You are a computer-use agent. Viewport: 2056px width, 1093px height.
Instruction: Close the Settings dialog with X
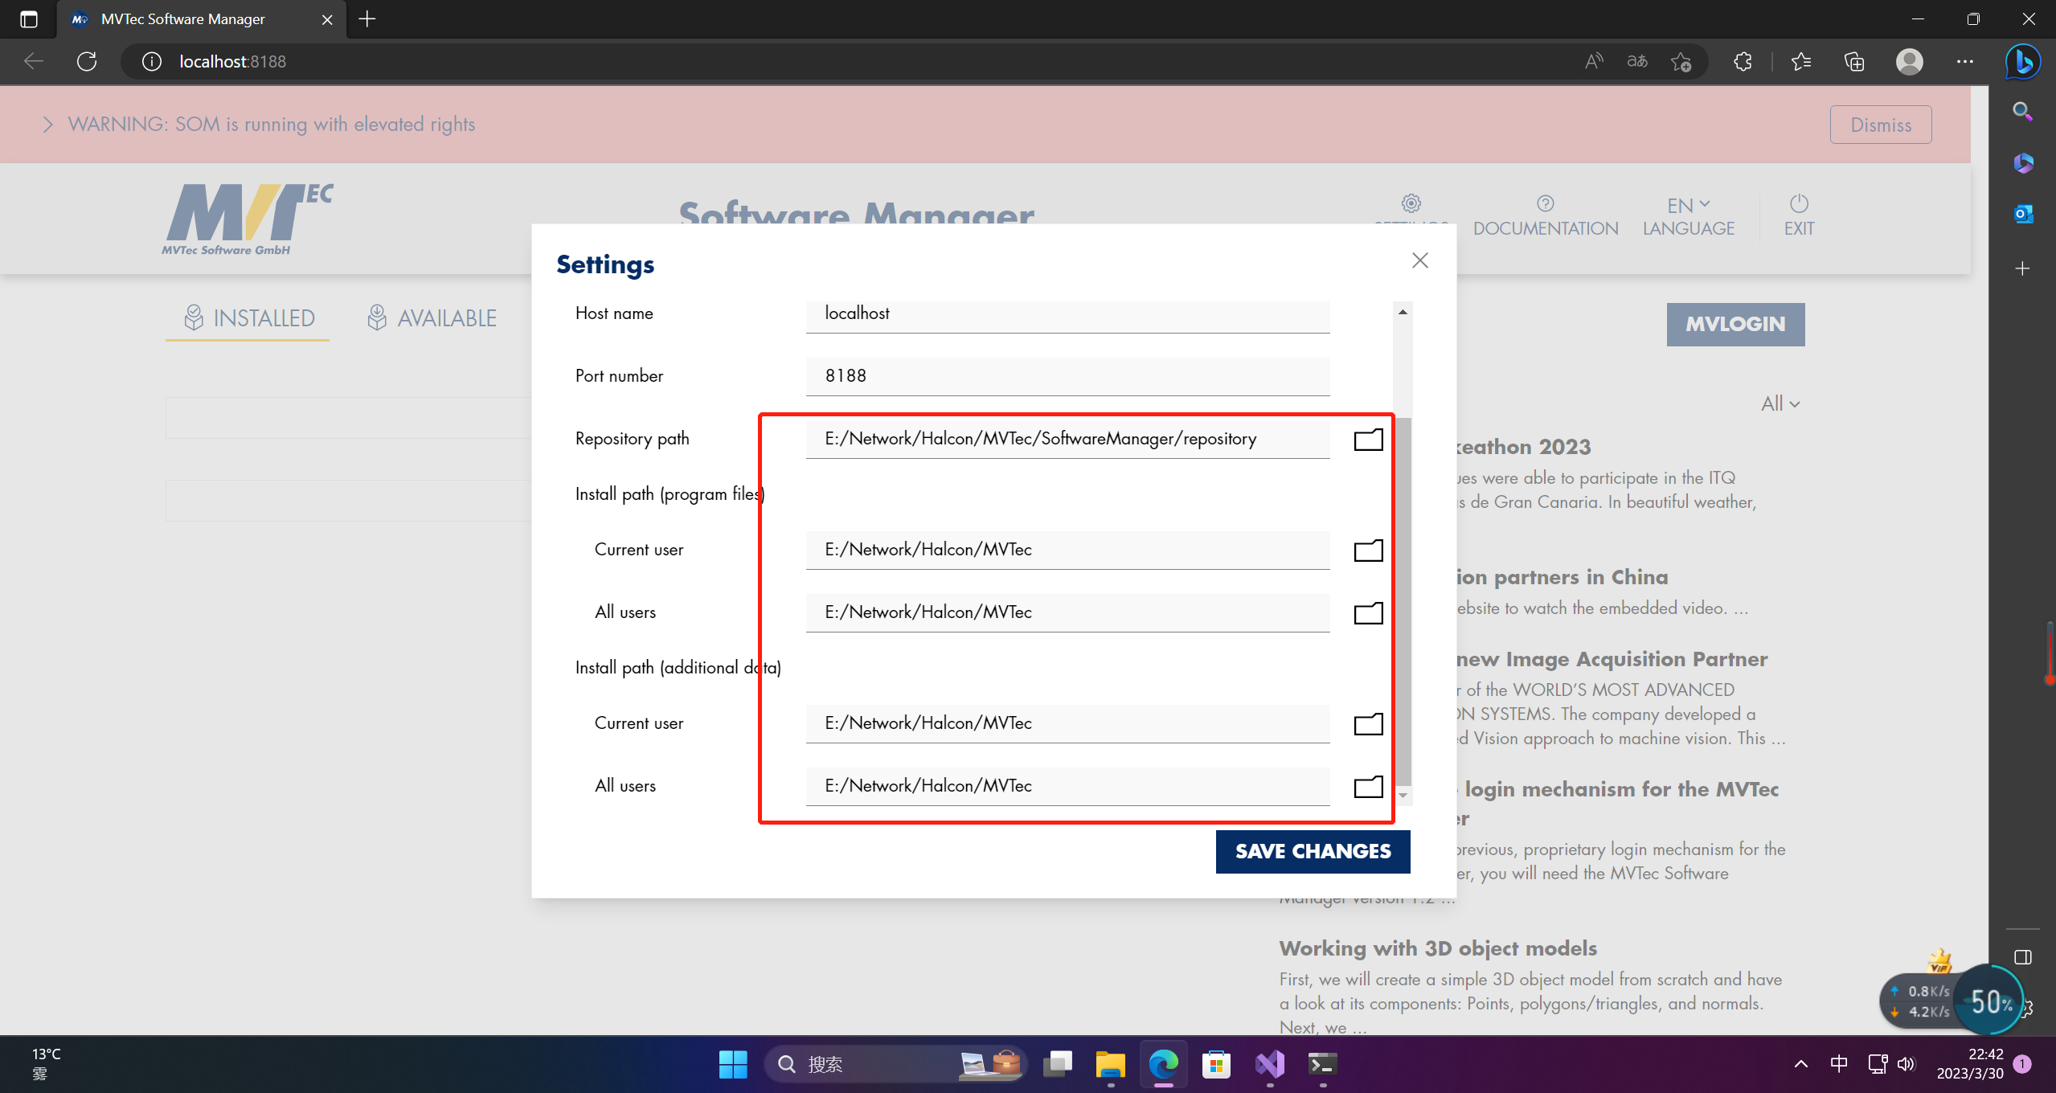[1419, 260]
